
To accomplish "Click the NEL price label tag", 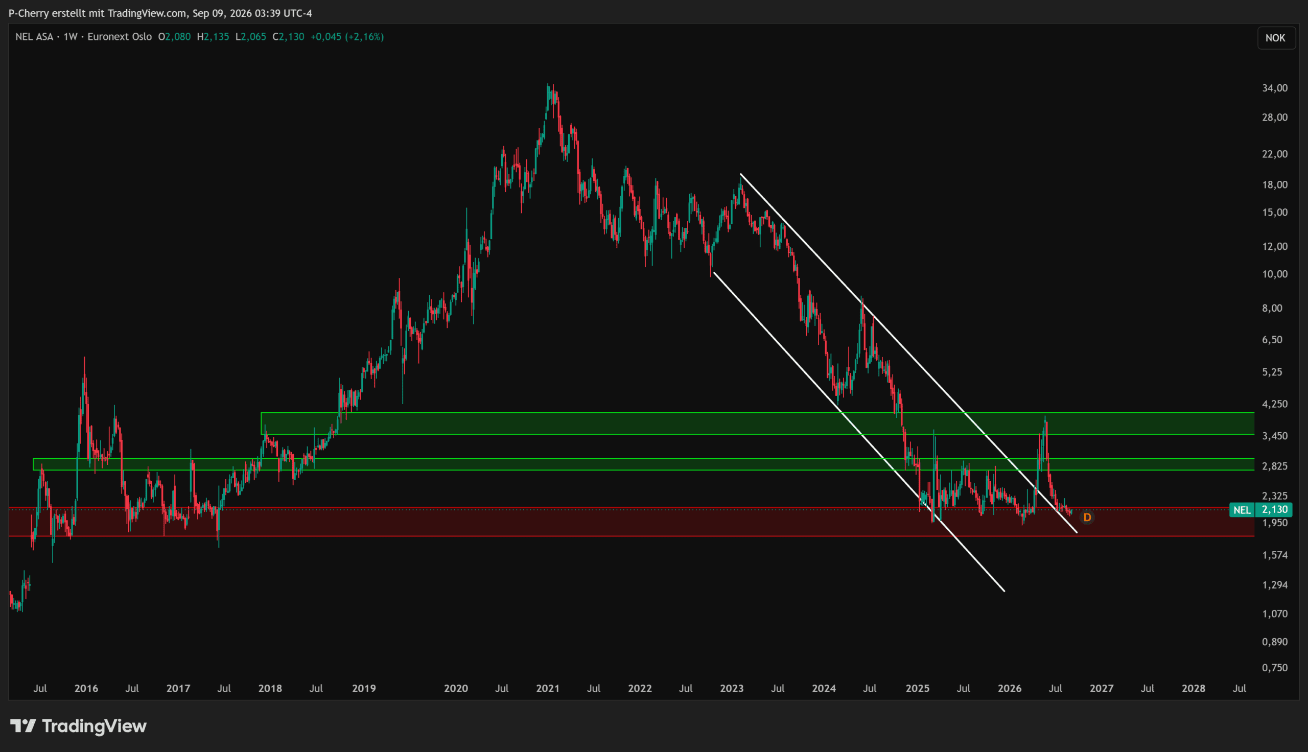I will (x=1242, y=510).
